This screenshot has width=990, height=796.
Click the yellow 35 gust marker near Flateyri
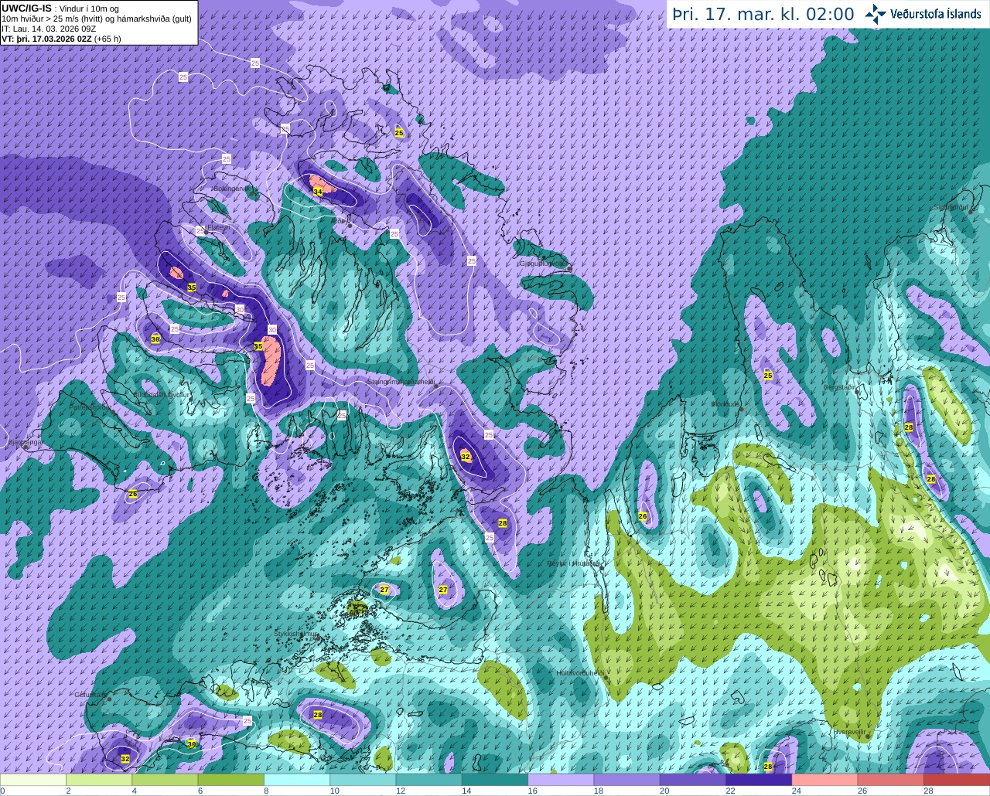tap(192, 287)
